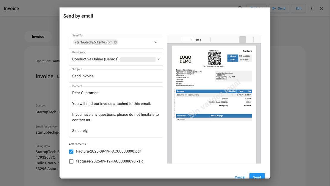The image size is (330, 186).
Task: Select the PDF page number box
Action: tap(187, 40)
